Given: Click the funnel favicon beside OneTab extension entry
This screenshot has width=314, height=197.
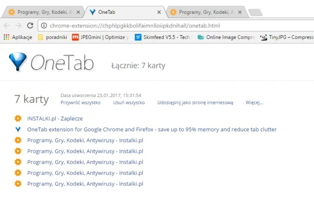Looking at the screenshot, I should tap(18, 129).
